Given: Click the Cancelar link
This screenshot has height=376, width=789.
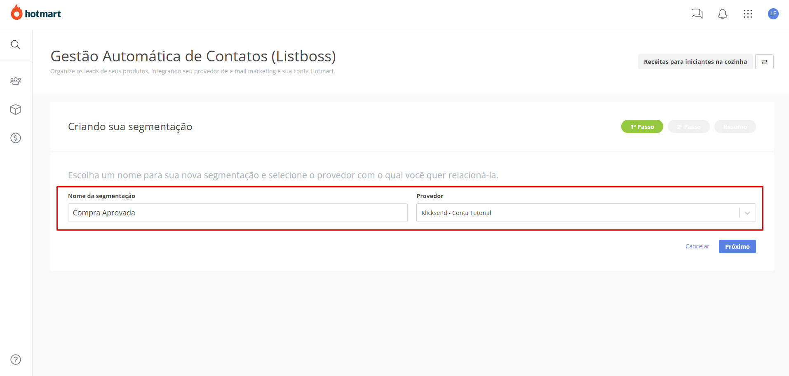Looking at the screenshot, I should click(697, 246).
